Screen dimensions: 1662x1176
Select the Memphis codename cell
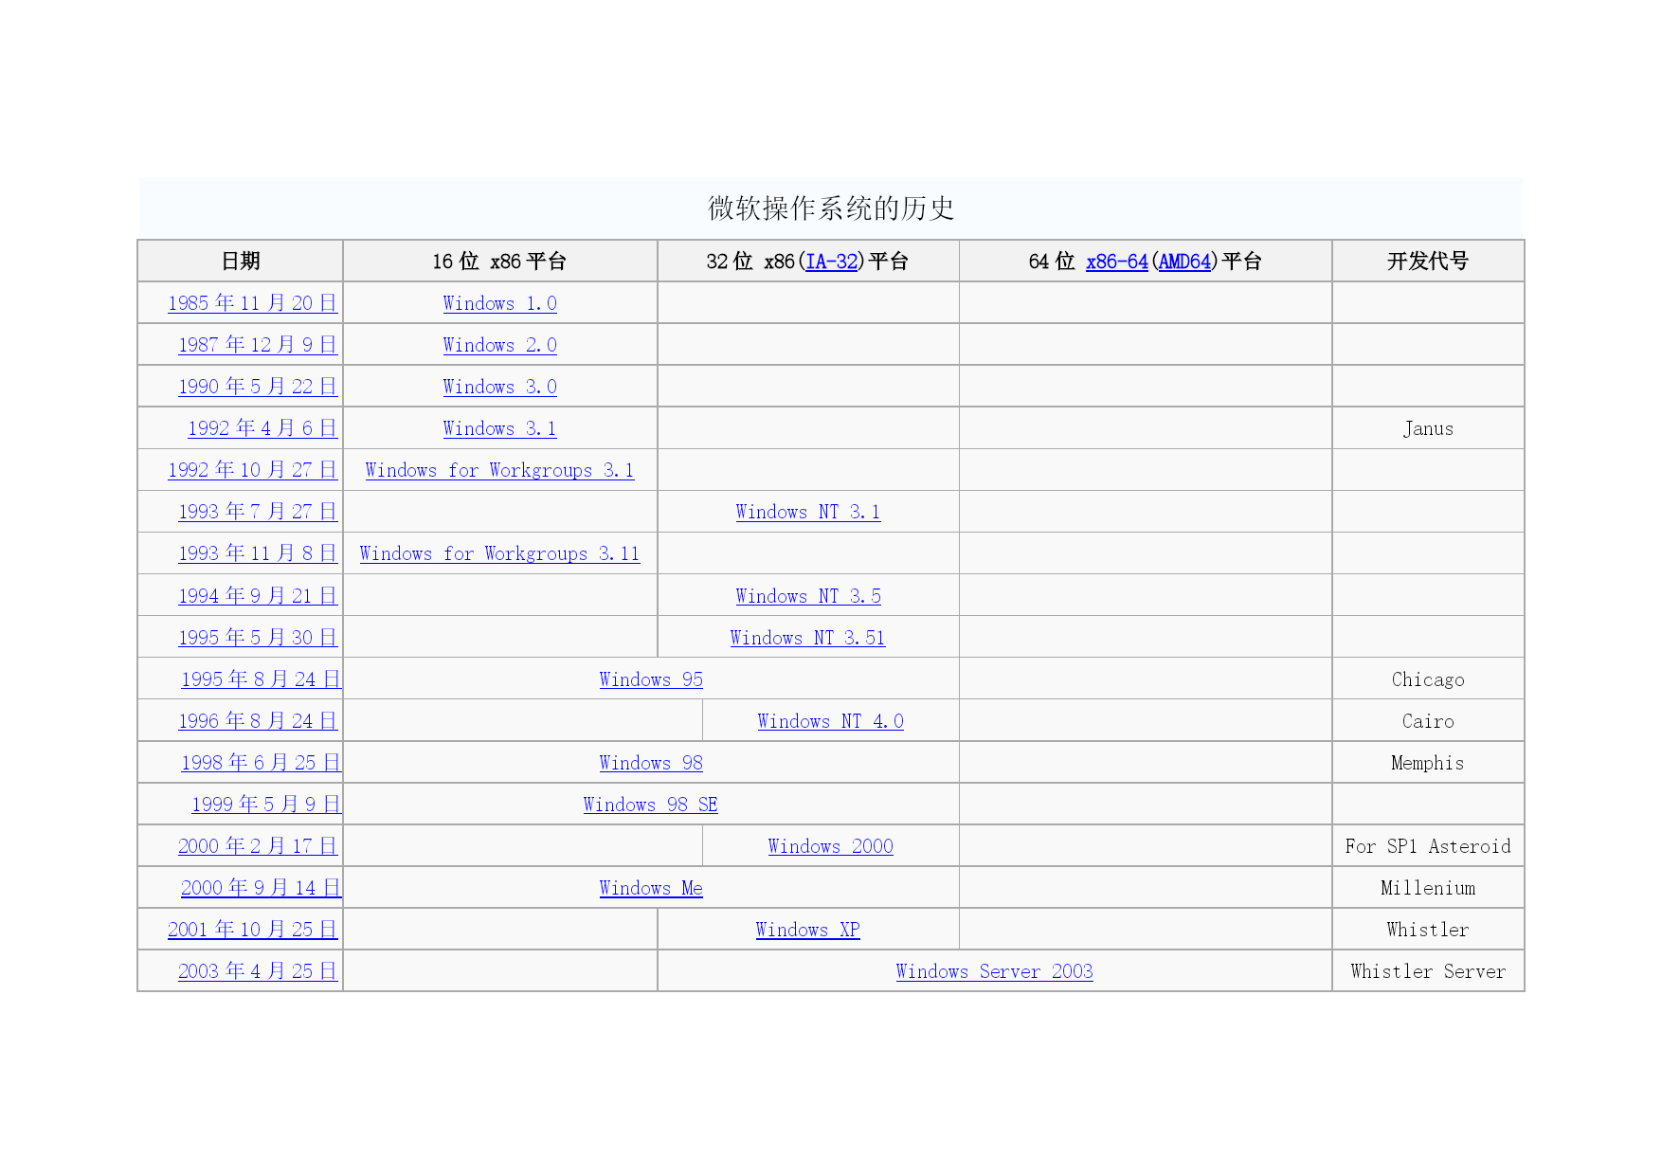tap(1428, 763)
